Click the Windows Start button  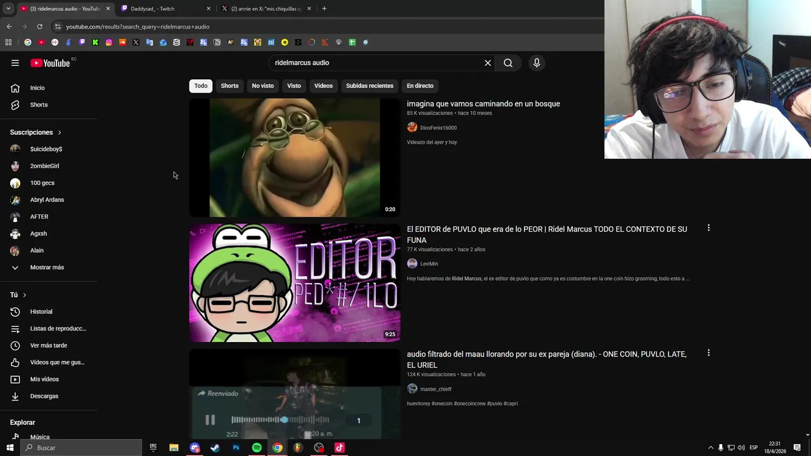(10, 448)
